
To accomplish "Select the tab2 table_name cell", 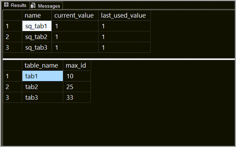I will [x=42, y=86].
